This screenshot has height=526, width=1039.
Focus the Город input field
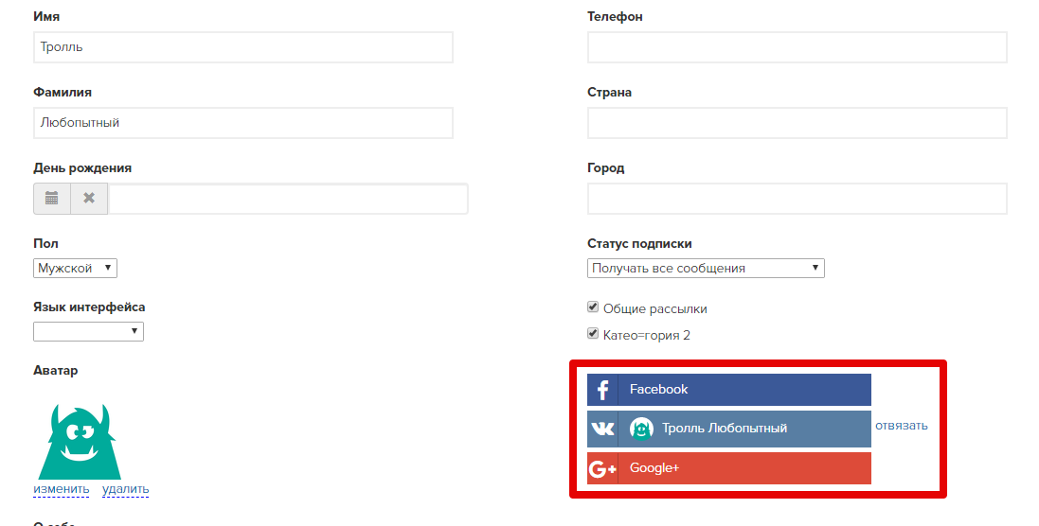point(797,199)
